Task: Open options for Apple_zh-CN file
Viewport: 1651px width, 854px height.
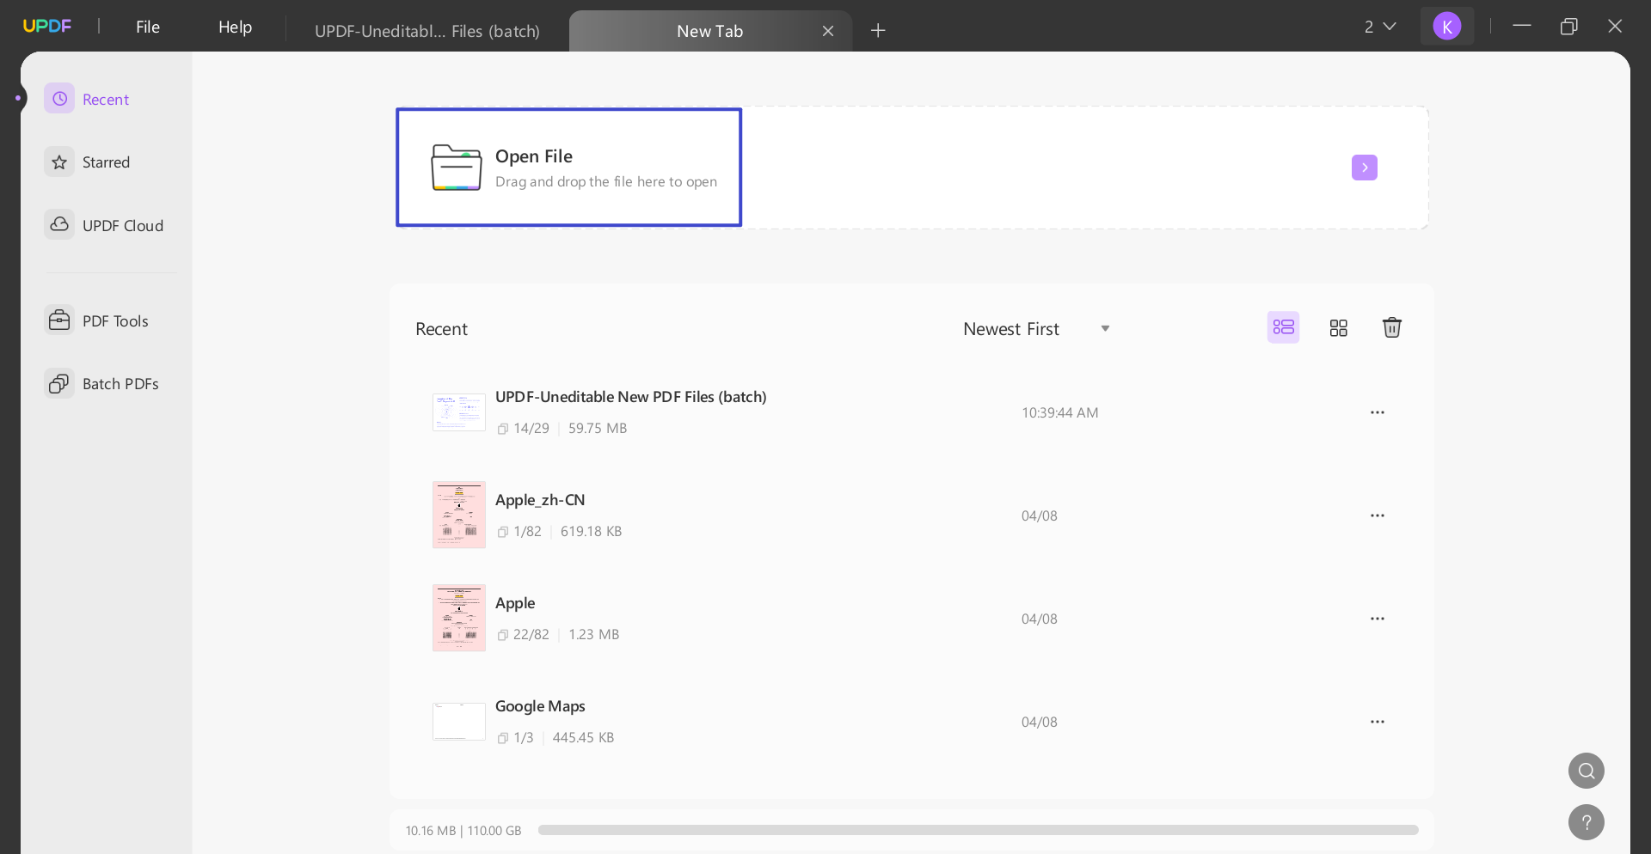Action: (x=1377, y=515)
